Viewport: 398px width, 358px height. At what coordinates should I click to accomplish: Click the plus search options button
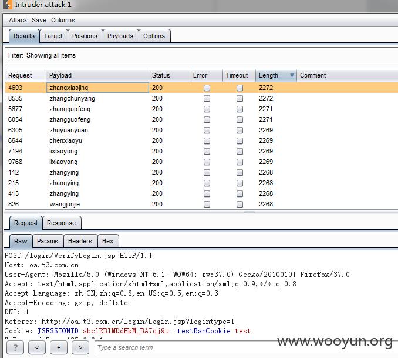pos(59,347)
